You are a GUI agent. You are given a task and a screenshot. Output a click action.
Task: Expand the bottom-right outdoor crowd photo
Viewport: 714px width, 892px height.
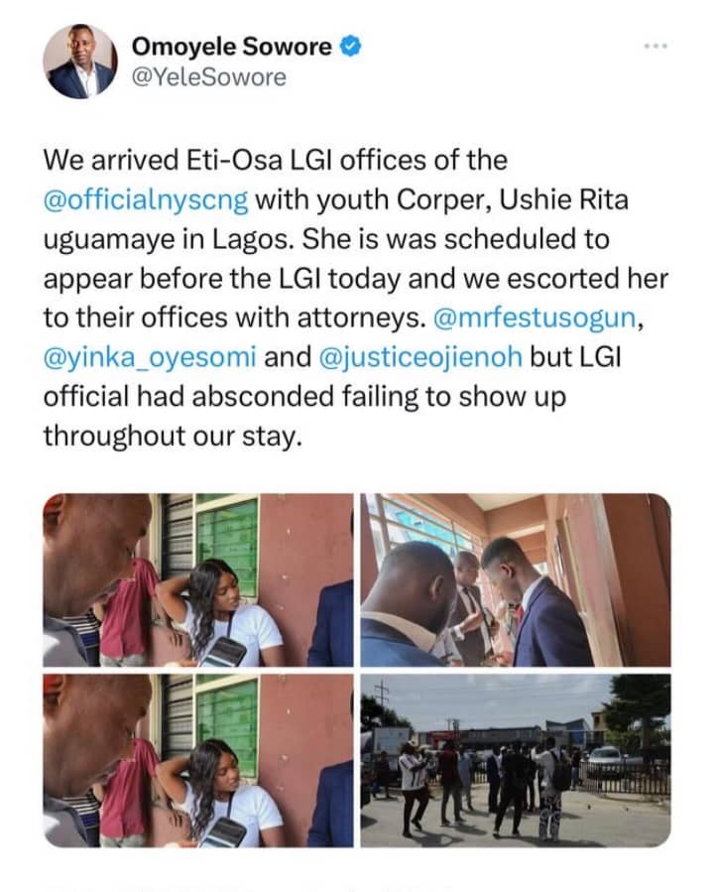516,762
